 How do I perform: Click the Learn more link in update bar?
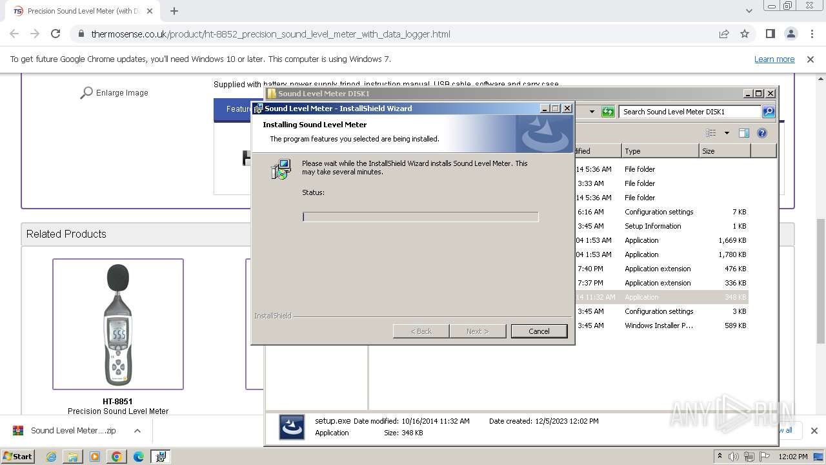(774, 59)
